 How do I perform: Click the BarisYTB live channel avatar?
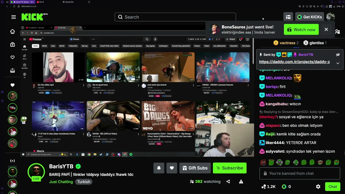click(36, 172)
